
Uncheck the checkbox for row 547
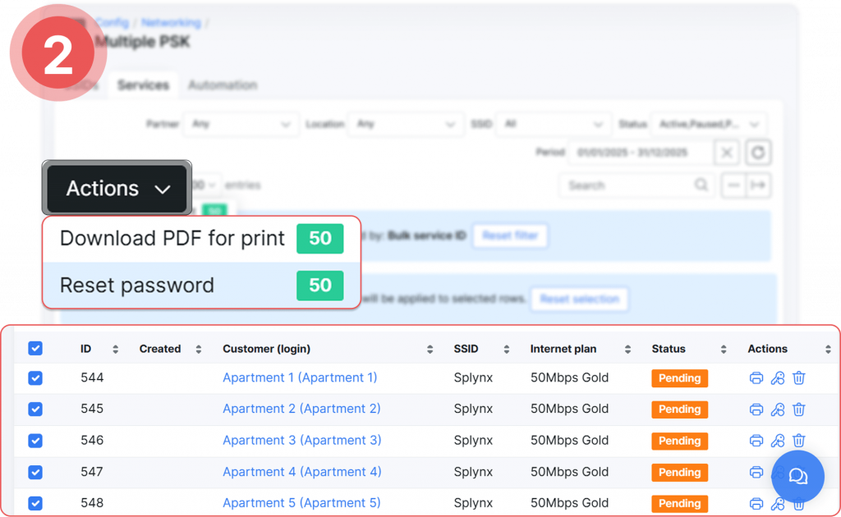pos(35,472)
